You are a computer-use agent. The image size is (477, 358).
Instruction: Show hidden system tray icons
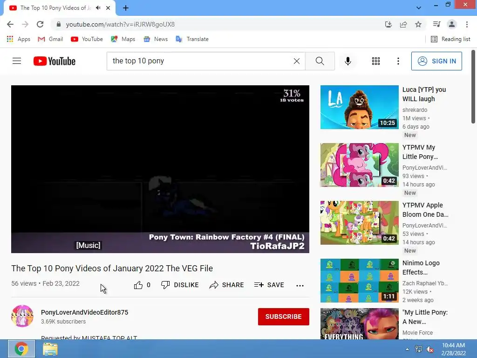coord(407,349)
